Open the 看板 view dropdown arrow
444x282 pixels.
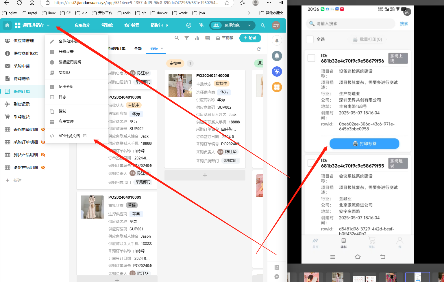coord(162,48)
